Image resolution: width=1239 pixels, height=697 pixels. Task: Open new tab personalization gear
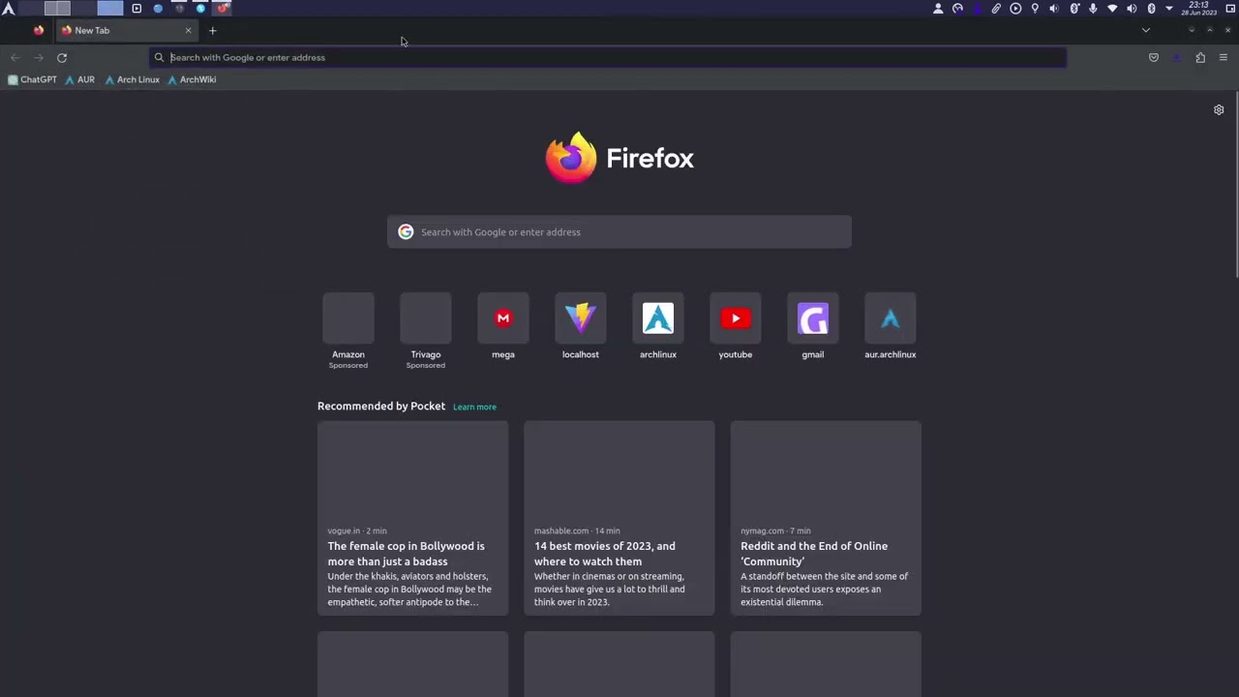[1219, 109]
